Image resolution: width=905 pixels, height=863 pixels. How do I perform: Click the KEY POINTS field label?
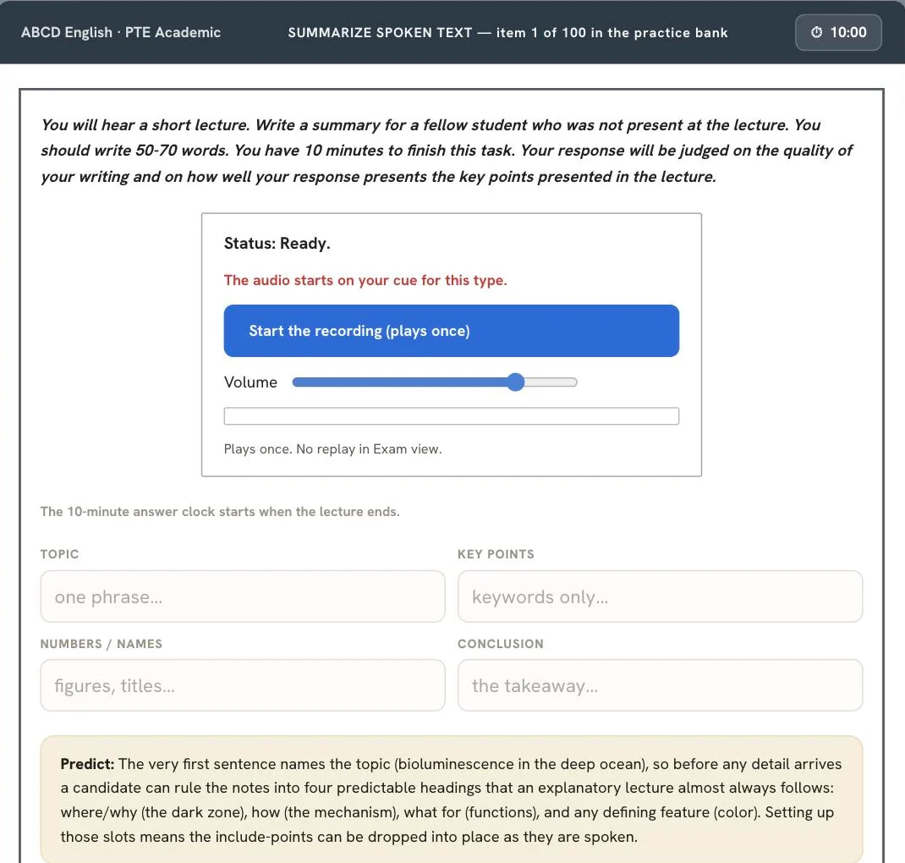point(496,554)
